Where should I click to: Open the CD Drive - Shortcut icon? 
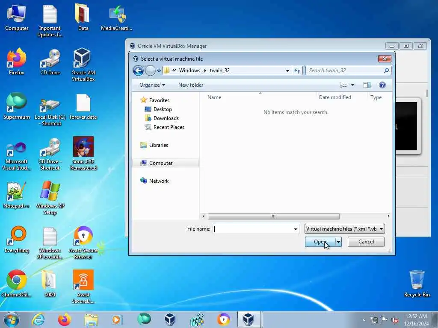point(50,154)
